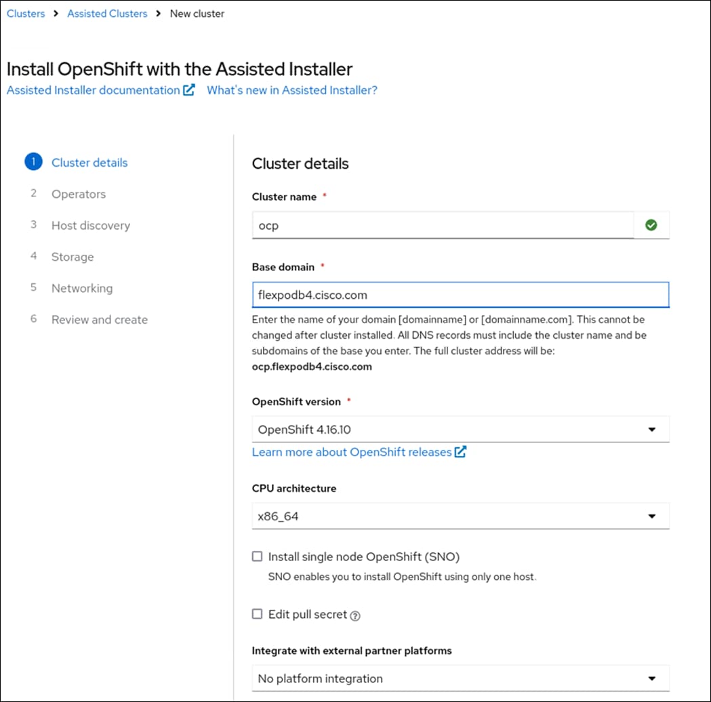
Task: Click the external link icon beside OpenShift releases
Action: click(x=460, y=452)
